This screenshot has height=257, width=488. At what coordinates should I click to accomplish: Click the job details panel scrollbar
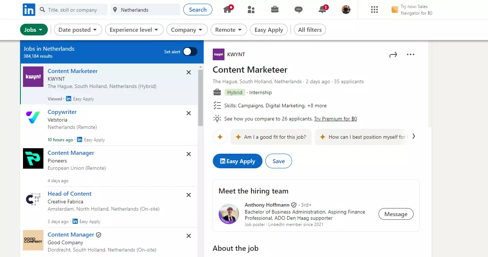click(x=430, y=85)
